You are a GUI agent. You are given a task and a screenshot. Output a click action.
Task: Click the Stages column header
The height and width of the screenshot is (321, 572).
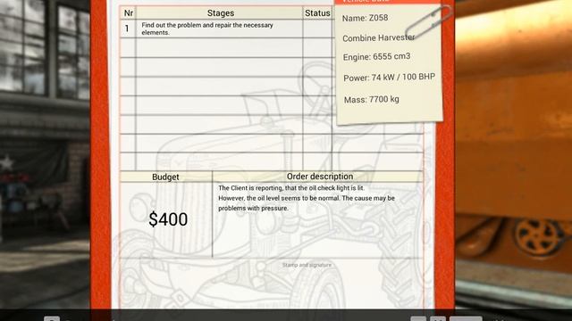(221, 13)
